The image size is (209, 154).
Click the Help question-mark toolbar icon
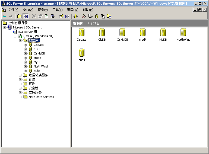pyautogui.click(x=61, y=16)
